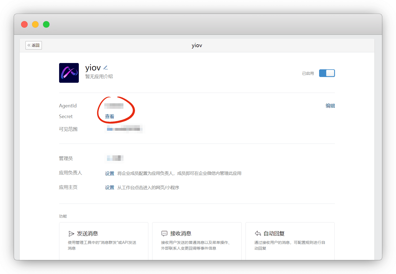Viewport: 396px width, 274px height.
Task: Click the red close window button
Action: coord(24,24)
